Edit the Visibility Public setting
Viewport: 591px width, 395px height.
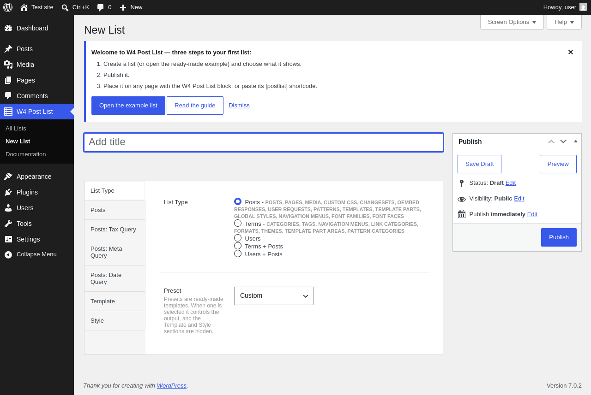coord(519,198)
